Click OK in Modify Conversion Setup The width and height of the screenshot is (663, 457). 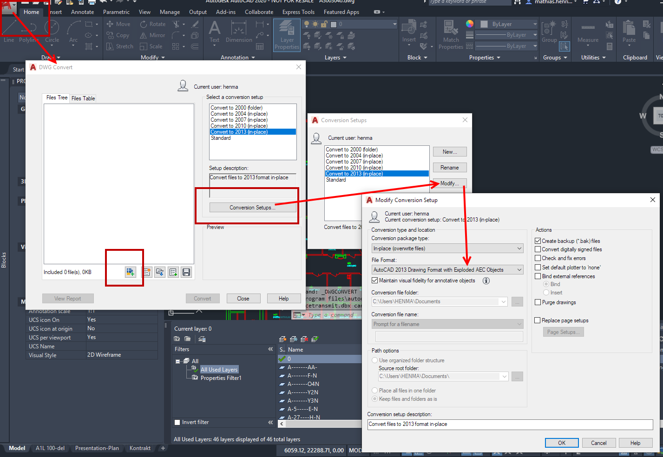pyautogui.click(x=561, y=443)
